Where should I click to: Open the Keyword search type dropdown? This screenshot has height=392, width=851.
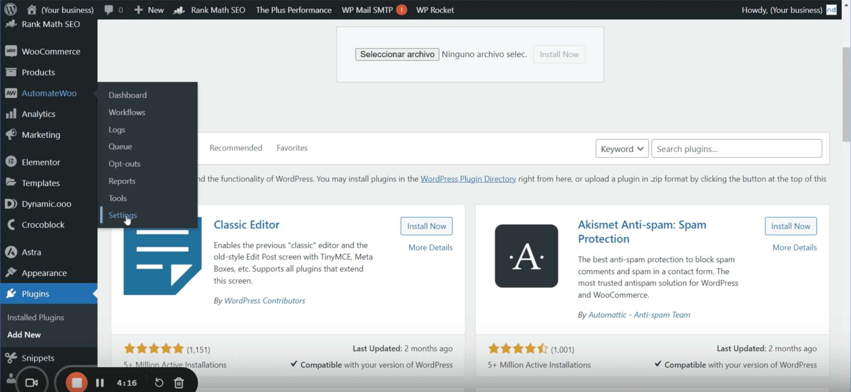pos(622,149)
